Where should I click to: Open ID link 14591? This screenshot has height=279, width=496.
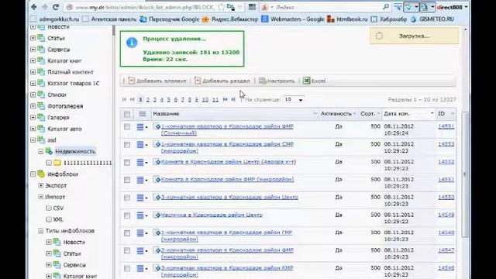tap(446, 126)
